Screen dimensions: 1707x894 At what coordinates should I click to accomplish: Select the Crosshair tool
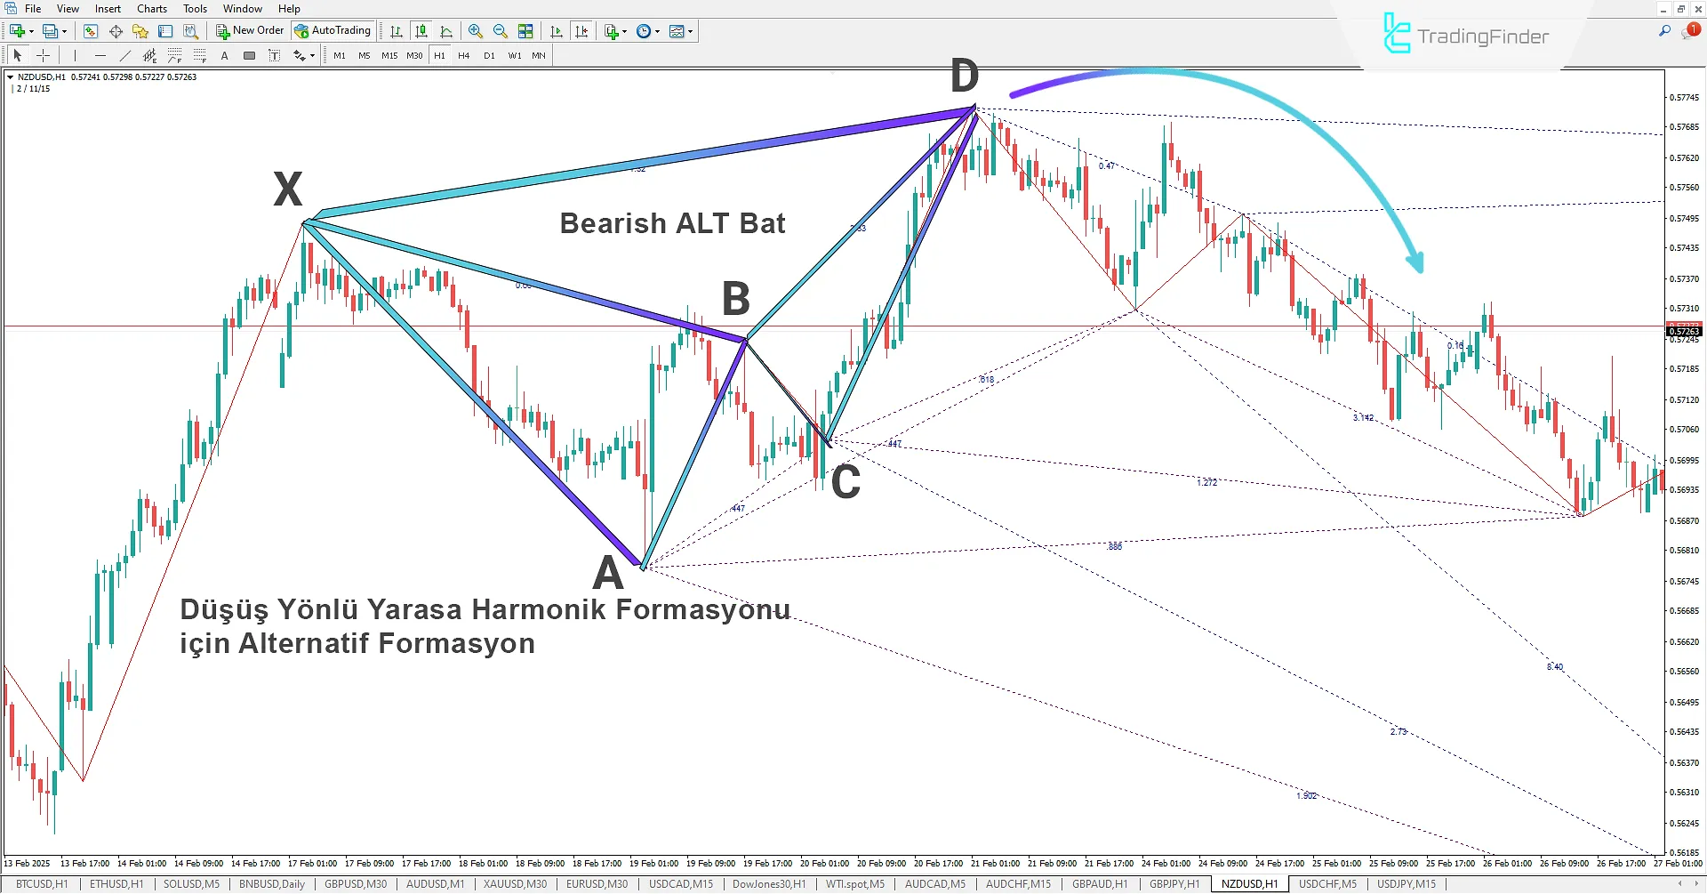pyautogui.click(x=43, y=55)
